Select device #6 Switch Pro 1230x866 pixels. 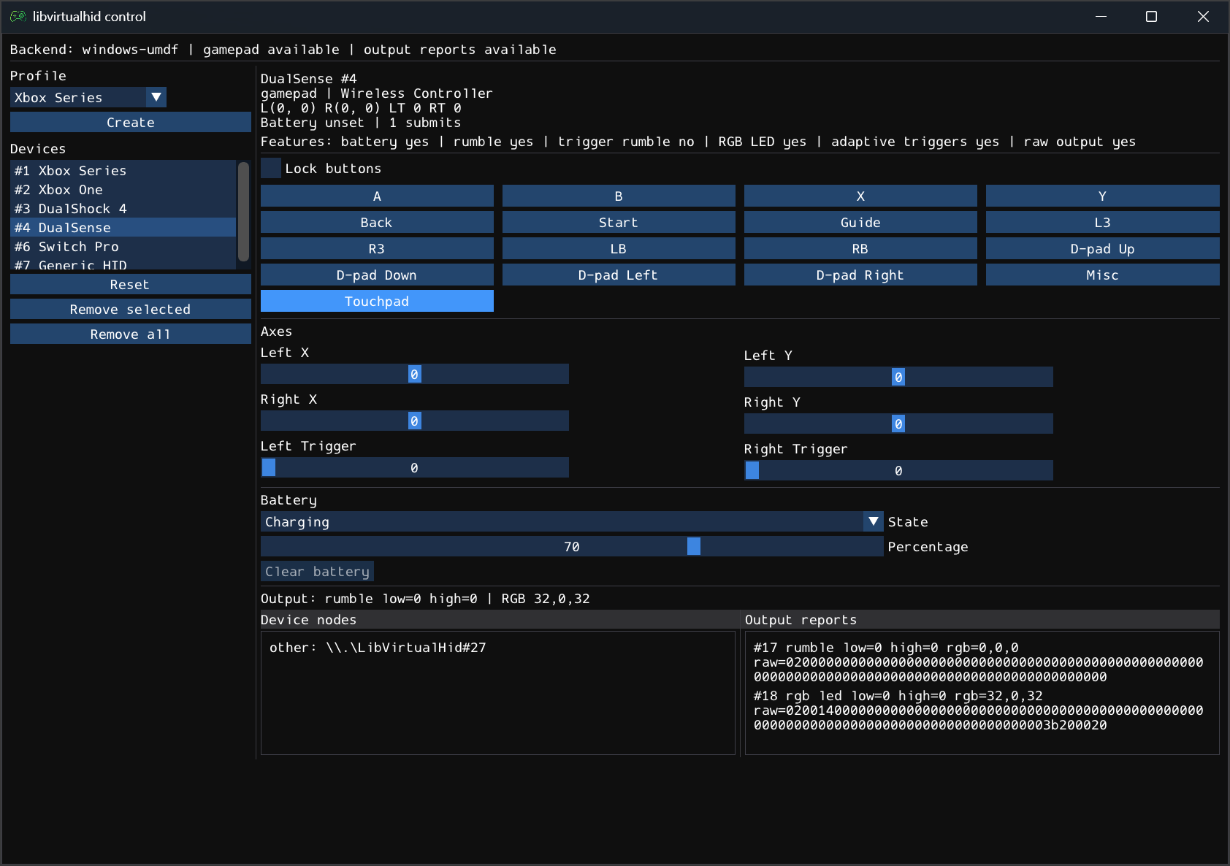point(123,246)
